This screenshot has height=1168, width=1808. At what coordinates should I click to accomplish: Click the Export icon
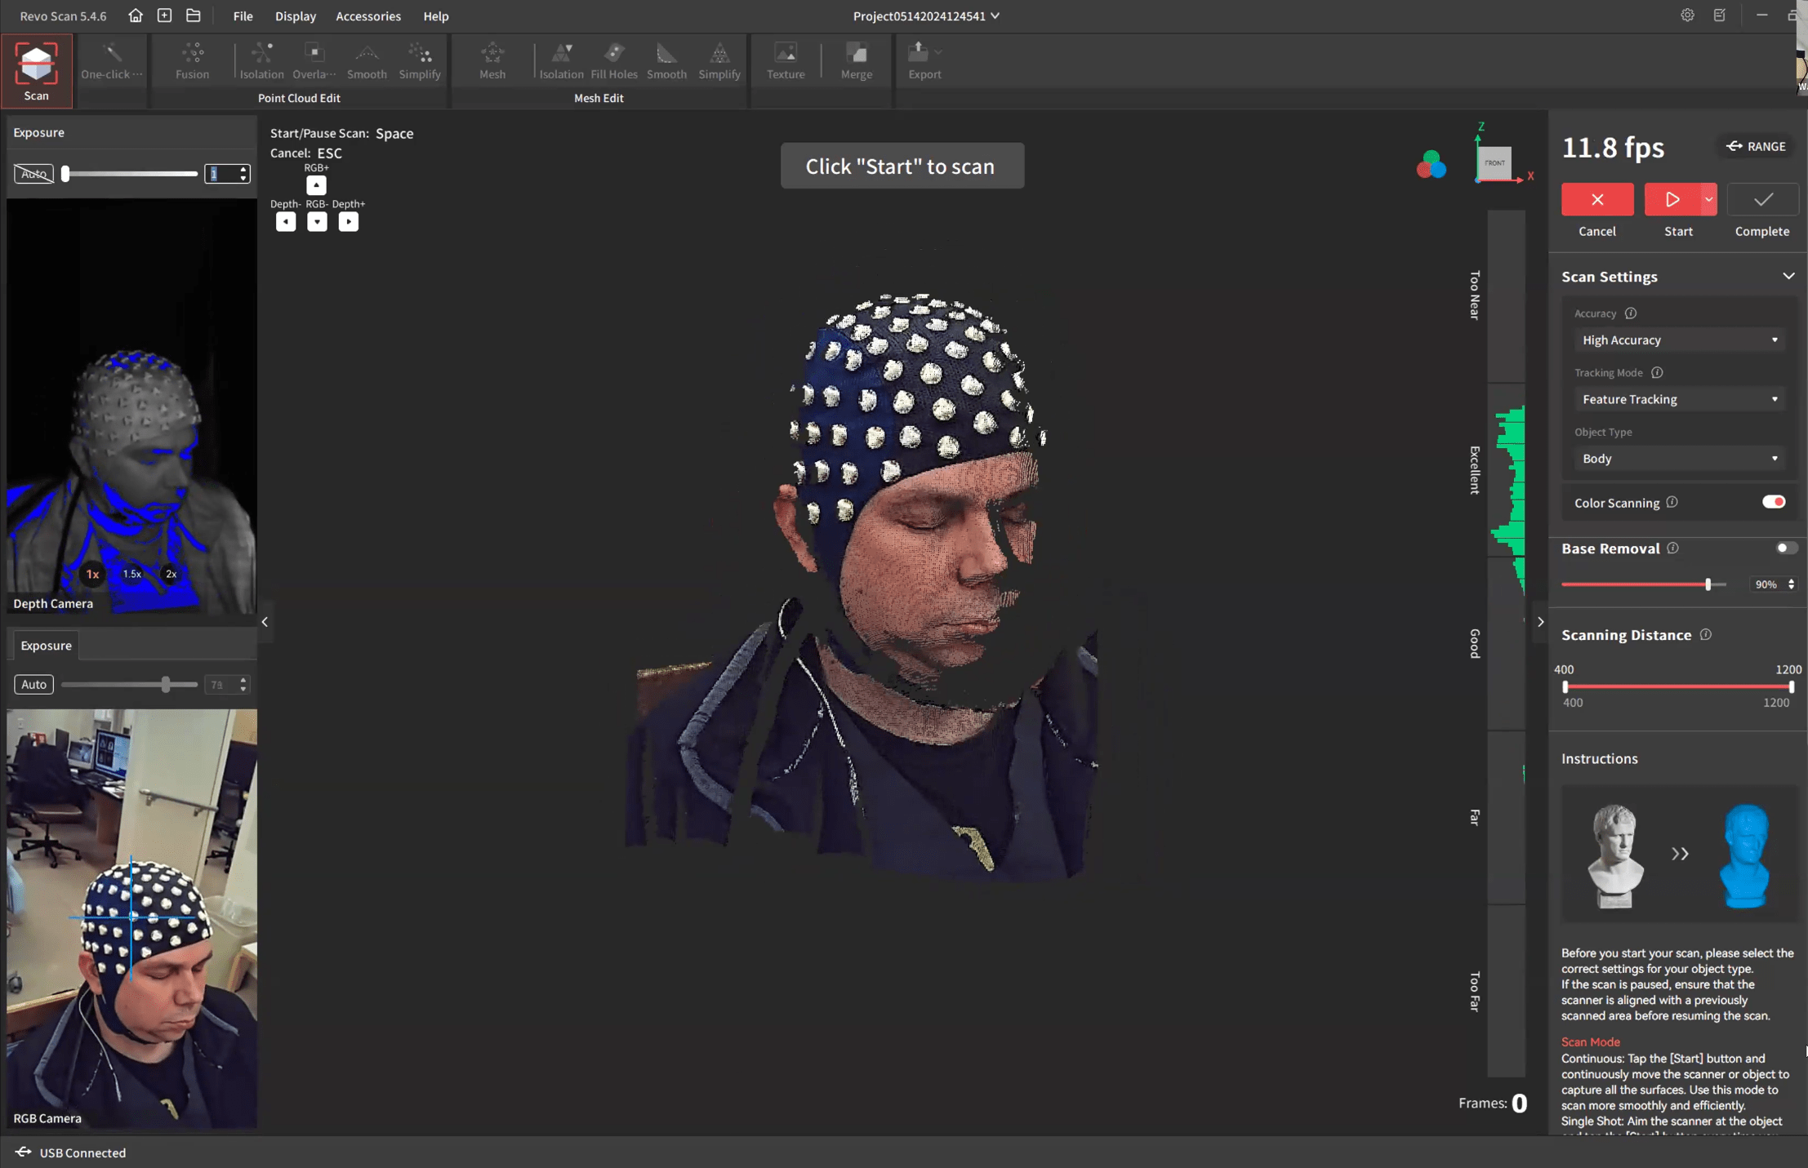(920, 56)
